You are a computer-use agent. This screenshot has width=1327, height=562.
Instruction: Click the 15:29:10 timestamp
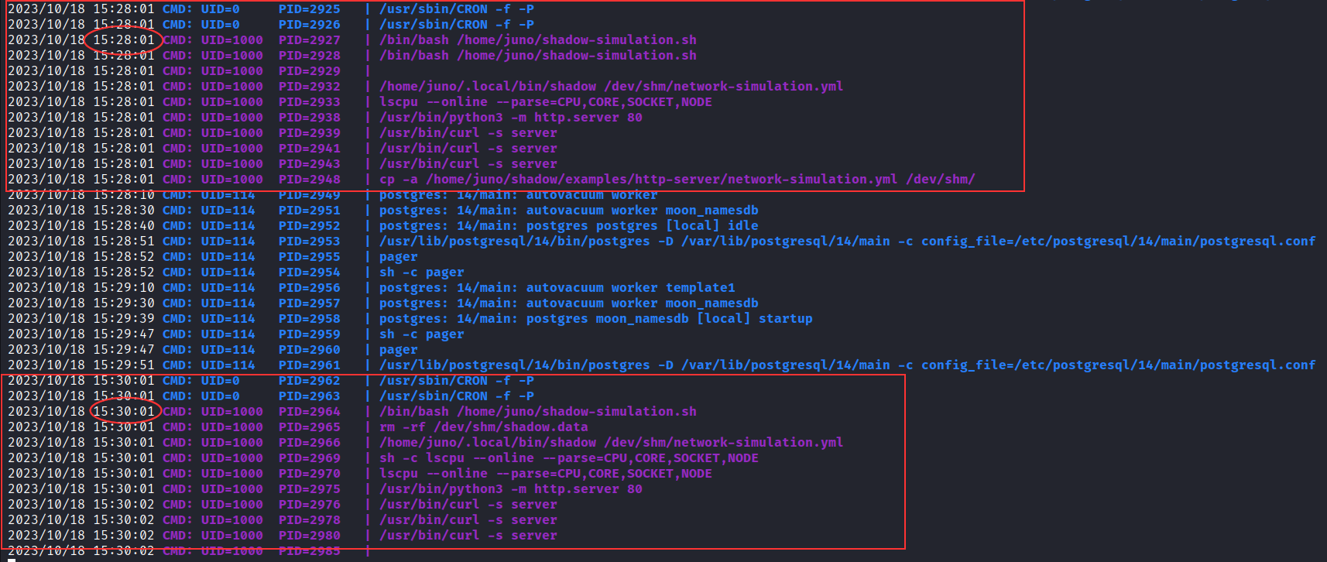123,288
